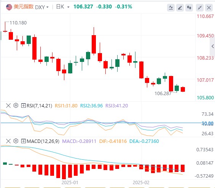Close the chart with top X icon
215x188 pixels.
point(209,7)
